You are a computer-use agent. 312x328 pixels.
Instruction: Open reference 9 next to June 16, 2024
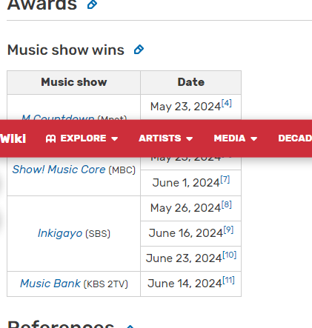[x=228, y=230]
